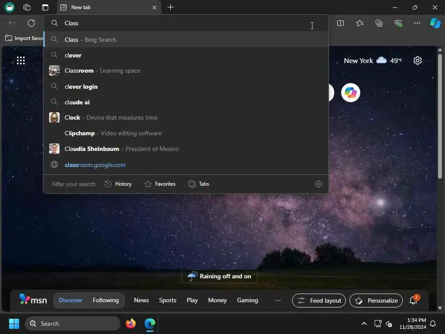The width and height of the screenshot is (445, 334).
Task: Open msn notifications bell
Action: click(414, 300)
